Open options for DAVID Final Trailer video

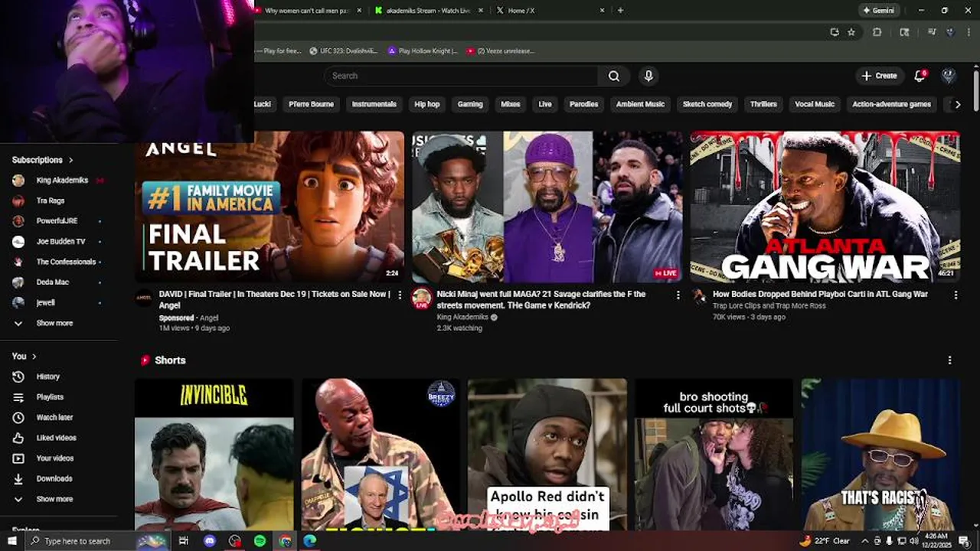point(400,295)
